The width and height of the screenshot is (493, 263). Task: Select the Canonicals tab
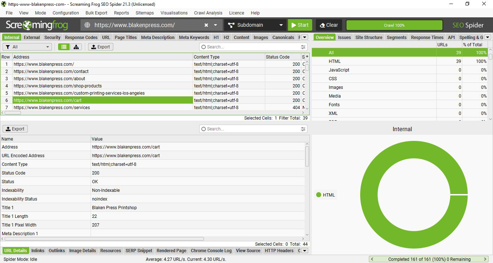tap(283, 37)
